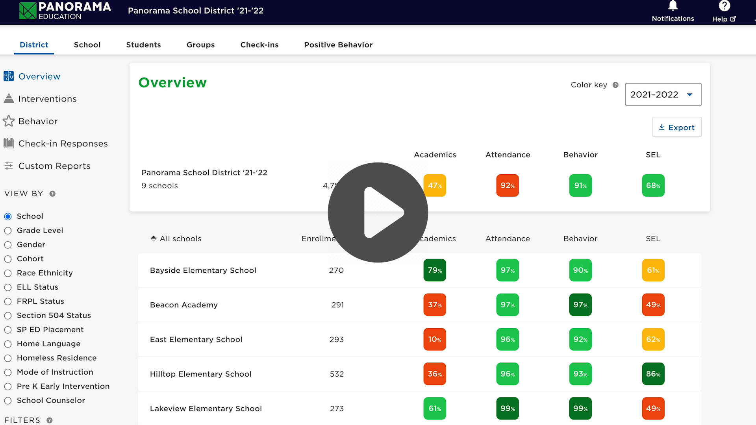Viewport: 756px width, 425px height.
Task: Open Custom Reports in the sidebar
Action: click(x=54, y=166)
